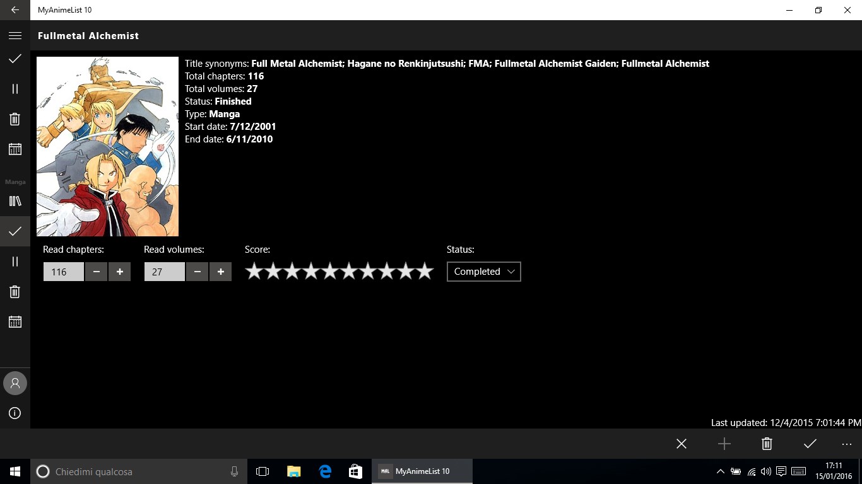Image resolution: width=862 pixels, height=484 pixels.
Task: Increase read chapters with plus button
Action: [x=119, y=272]
